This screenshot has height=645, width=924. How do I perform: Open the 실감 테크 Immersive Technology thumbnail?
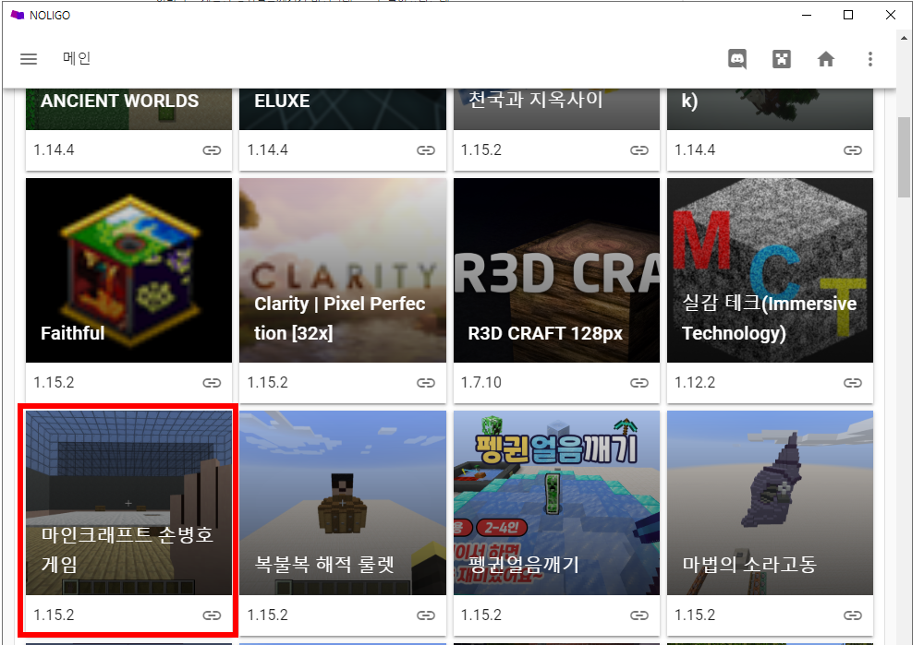[770, 270]
